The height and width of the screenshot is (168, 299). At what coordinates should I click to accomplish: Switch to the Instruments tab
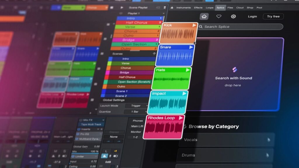(183, 8)
